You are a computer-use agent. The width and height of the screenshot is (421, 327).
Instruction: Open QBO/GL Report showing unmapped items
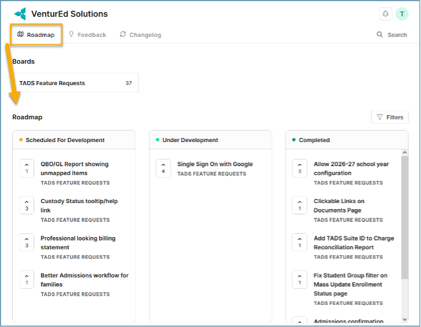tap(74, 169)
